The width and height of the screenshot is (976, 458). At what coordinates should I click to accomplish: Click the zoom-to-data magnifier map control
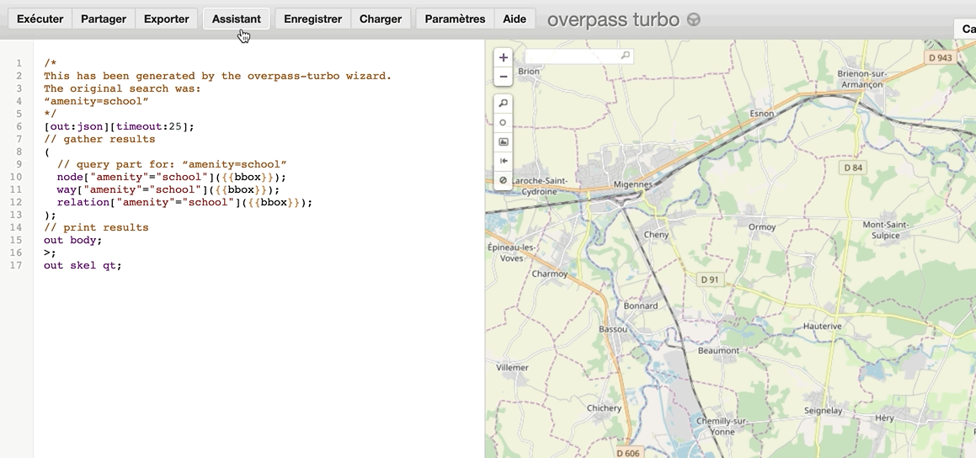point(504,103)
